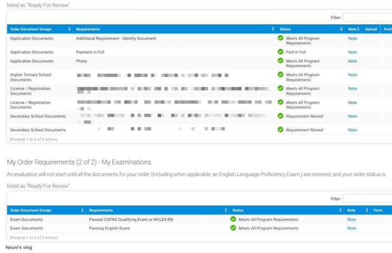Viewport: 392px width, 253px height.
Task: Open Note link for Higher Tertiary School Documents
Action: click(x=352, y=75)
